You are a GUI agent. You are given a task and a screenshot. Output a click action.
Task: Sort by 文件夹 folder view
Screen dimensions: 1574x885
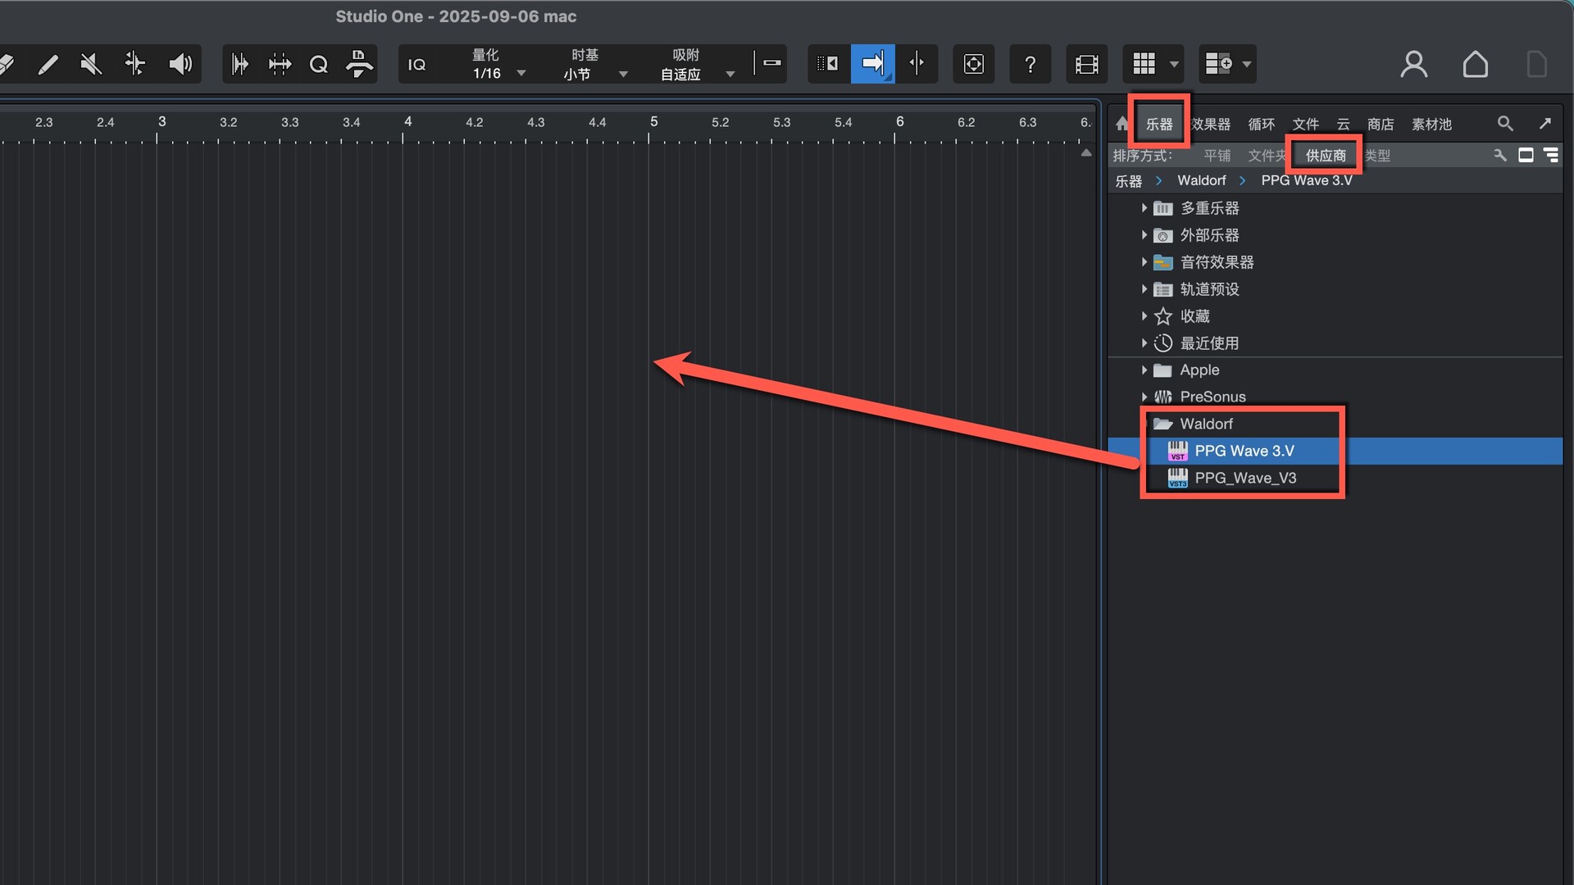pyautogui.click(x=1267, y=156)
